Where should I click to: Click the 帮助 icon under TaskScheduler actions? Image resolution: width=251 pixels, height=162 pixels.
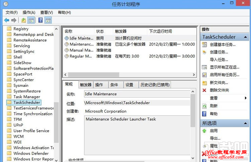(x=204, y=114)
